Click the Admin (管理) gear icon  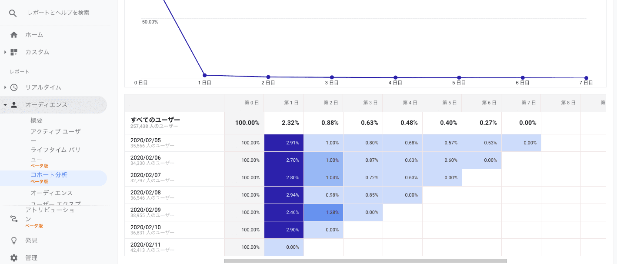(14, 258)
